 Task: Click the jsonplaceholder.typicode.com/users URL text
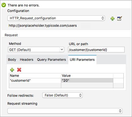[x=43, y=25]
